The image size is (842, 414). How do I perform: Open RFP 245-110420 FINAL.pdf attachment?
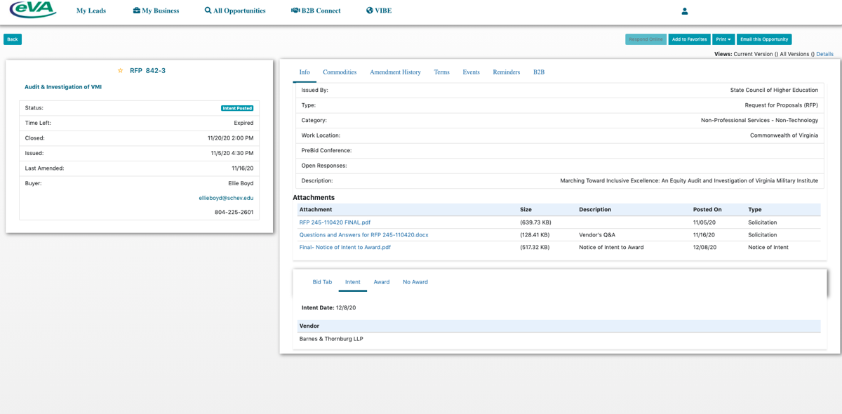coord(335,222)
